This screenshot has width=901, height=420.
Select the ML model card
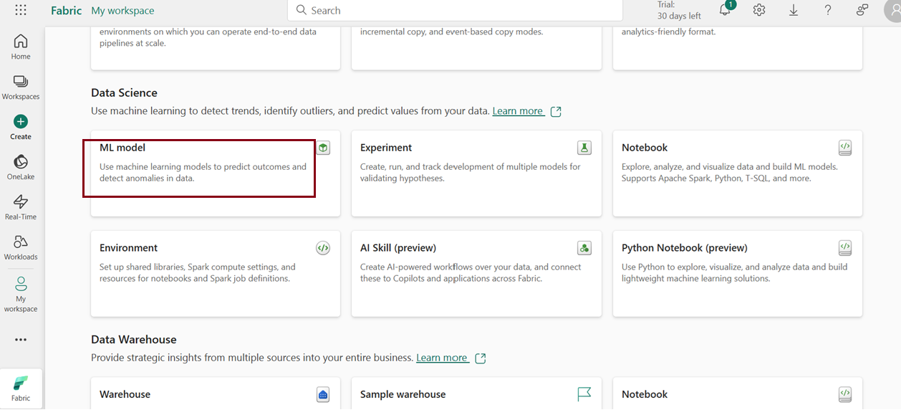215,173
